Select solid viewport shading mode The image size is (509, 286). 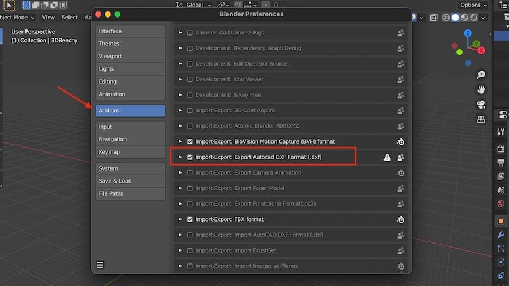point(455,18)
